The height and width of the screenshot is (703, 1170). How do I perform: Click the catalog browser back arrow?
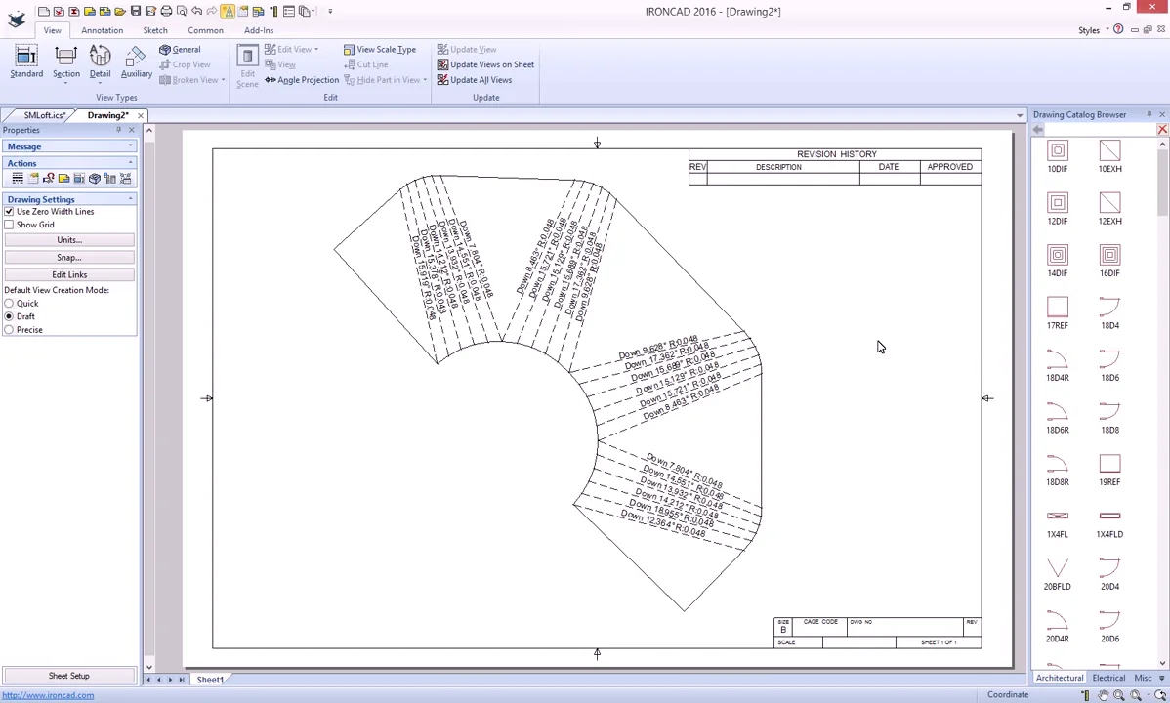[1038, 130]
